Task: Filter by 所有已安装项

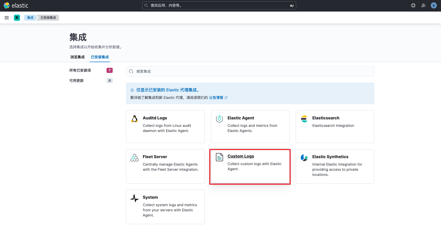Action: click(x=80, y=70)
